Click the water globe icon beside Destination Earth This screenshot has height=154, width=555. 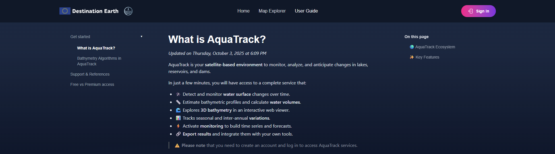click(128, 11)
